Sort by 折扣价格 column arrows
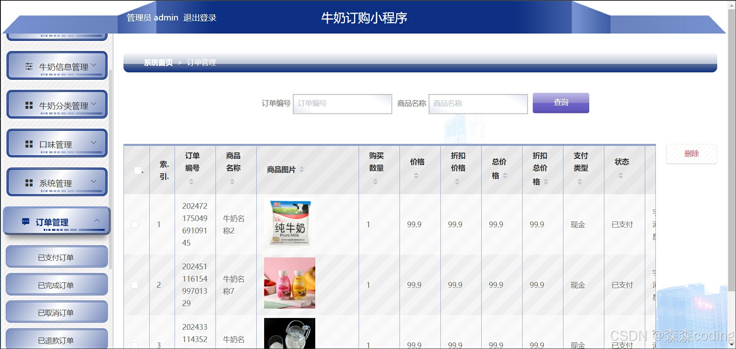The image size is (736, 349). coord(457,181)
